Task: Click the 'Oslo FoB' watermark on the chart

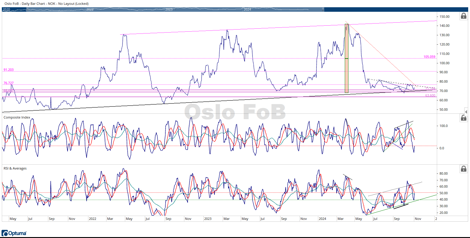Action: pyautogui.click(x=235, y=112)
